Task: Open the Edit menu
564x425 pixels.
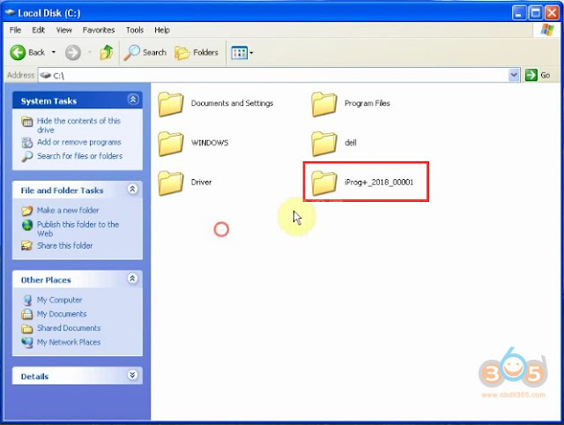Action: pyautogui.click(x=38, y=30)
